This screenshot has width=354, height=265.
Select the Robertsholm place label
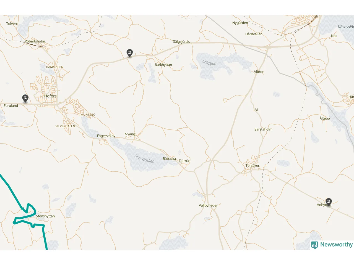tap(35, 41)
